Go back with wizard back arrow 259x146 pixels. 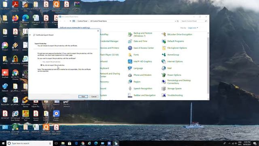(x=30, y=35)
